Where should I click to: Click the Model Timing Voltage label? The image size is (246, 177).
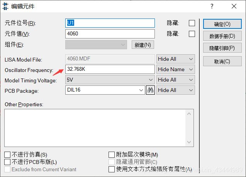tap(31, 80)
